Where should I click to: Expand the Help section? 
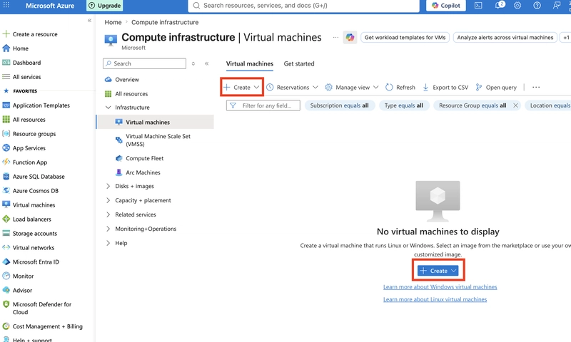(x=108, y=243)
